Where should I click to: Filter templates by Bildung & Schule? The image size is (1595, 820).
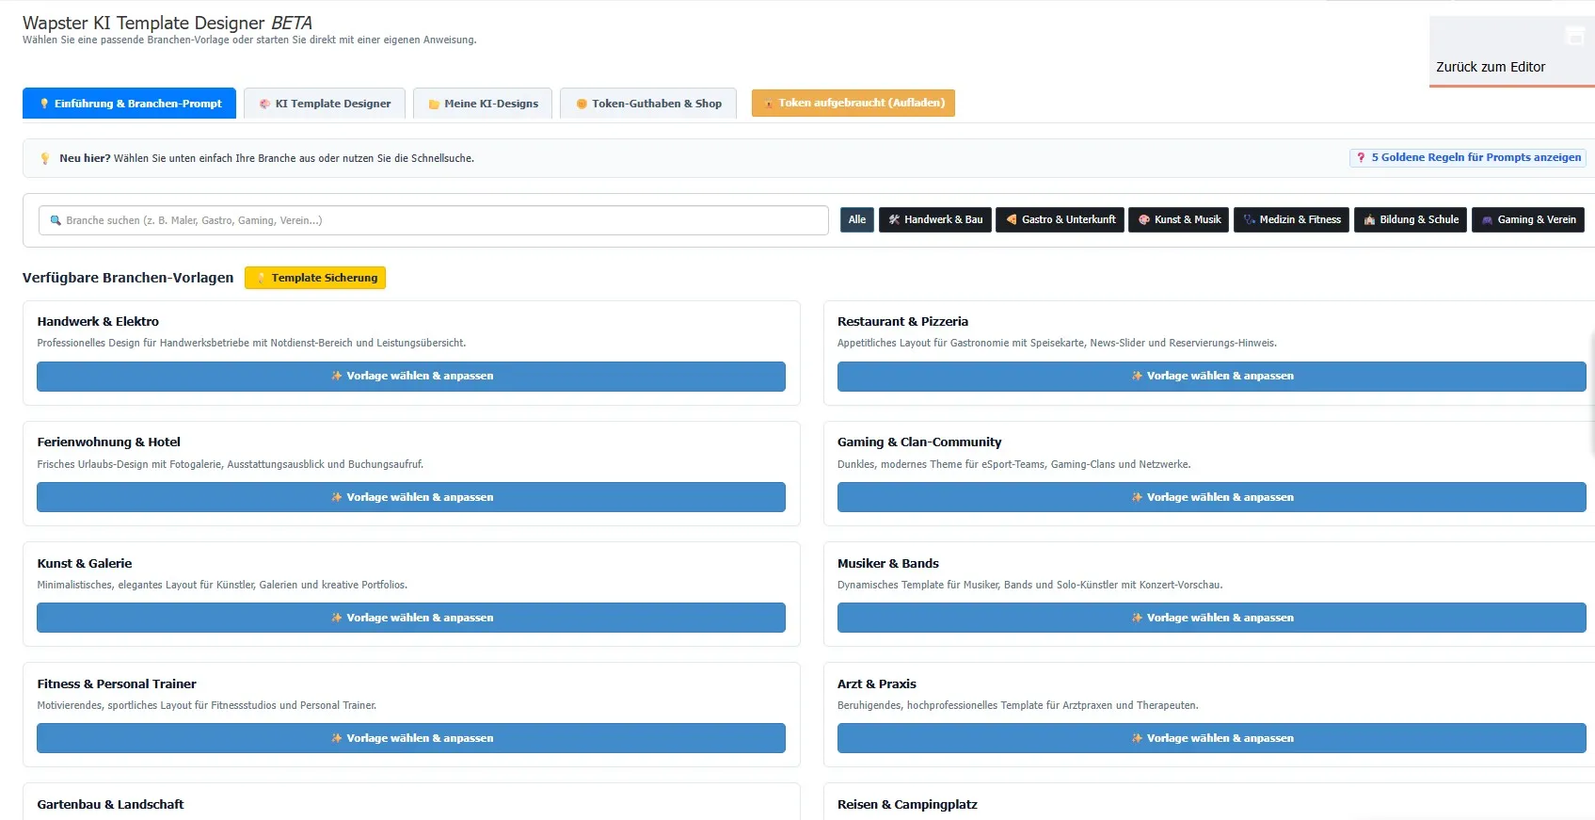click(x=1411, y=219)
